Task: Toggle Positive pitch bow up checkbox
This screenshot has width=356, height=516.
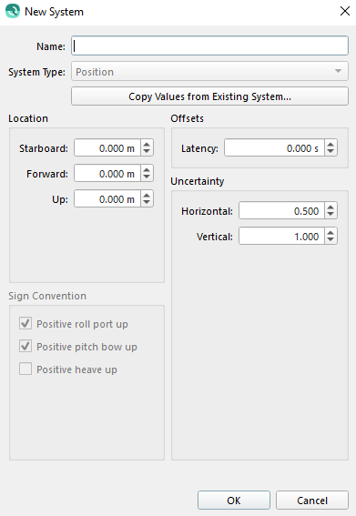Action: pyautogui.click(x=25, y=346)
